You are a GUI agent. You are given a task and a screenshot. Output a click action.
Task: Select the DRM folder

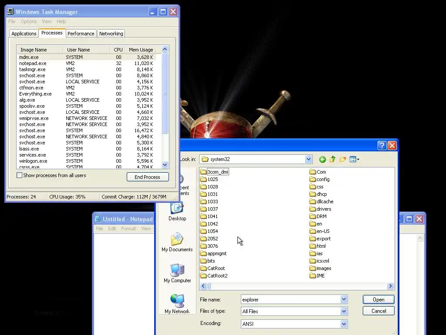318,216
